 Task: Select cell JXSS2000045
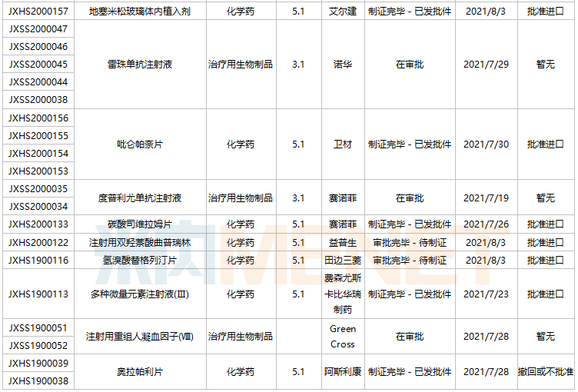(x=38, y=64)
